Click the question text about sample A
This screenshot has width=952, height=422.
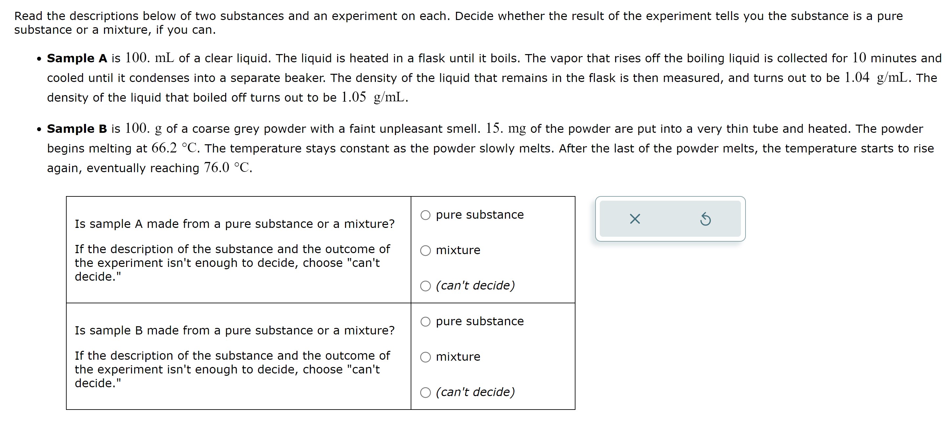[234, 223]
